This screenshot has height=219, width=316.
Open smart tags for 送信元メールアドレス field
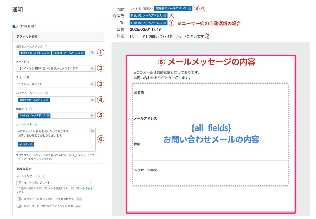pos(92,100)
